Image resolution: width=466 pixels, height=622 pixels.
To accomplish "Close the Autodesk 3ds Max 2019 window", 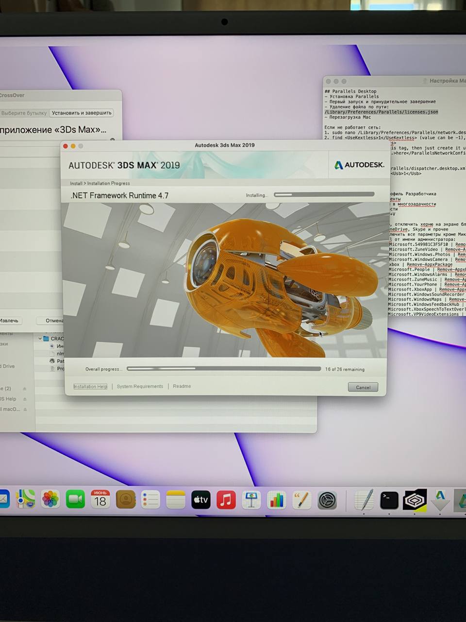I will pos(65,146).
